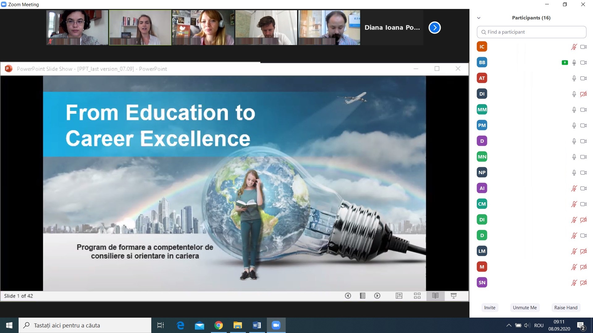Select the BB participant avatar
The height and width of the screenshot is (333, 593).
(482, 63)
